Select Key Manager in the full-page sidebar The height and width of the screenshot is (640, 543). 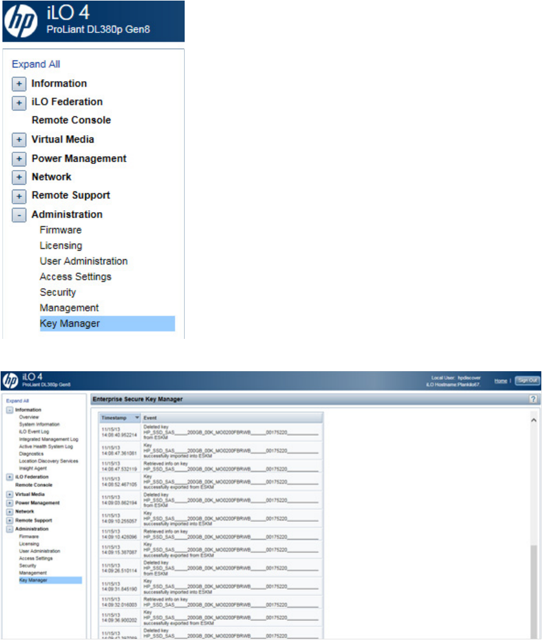[51, 580]
